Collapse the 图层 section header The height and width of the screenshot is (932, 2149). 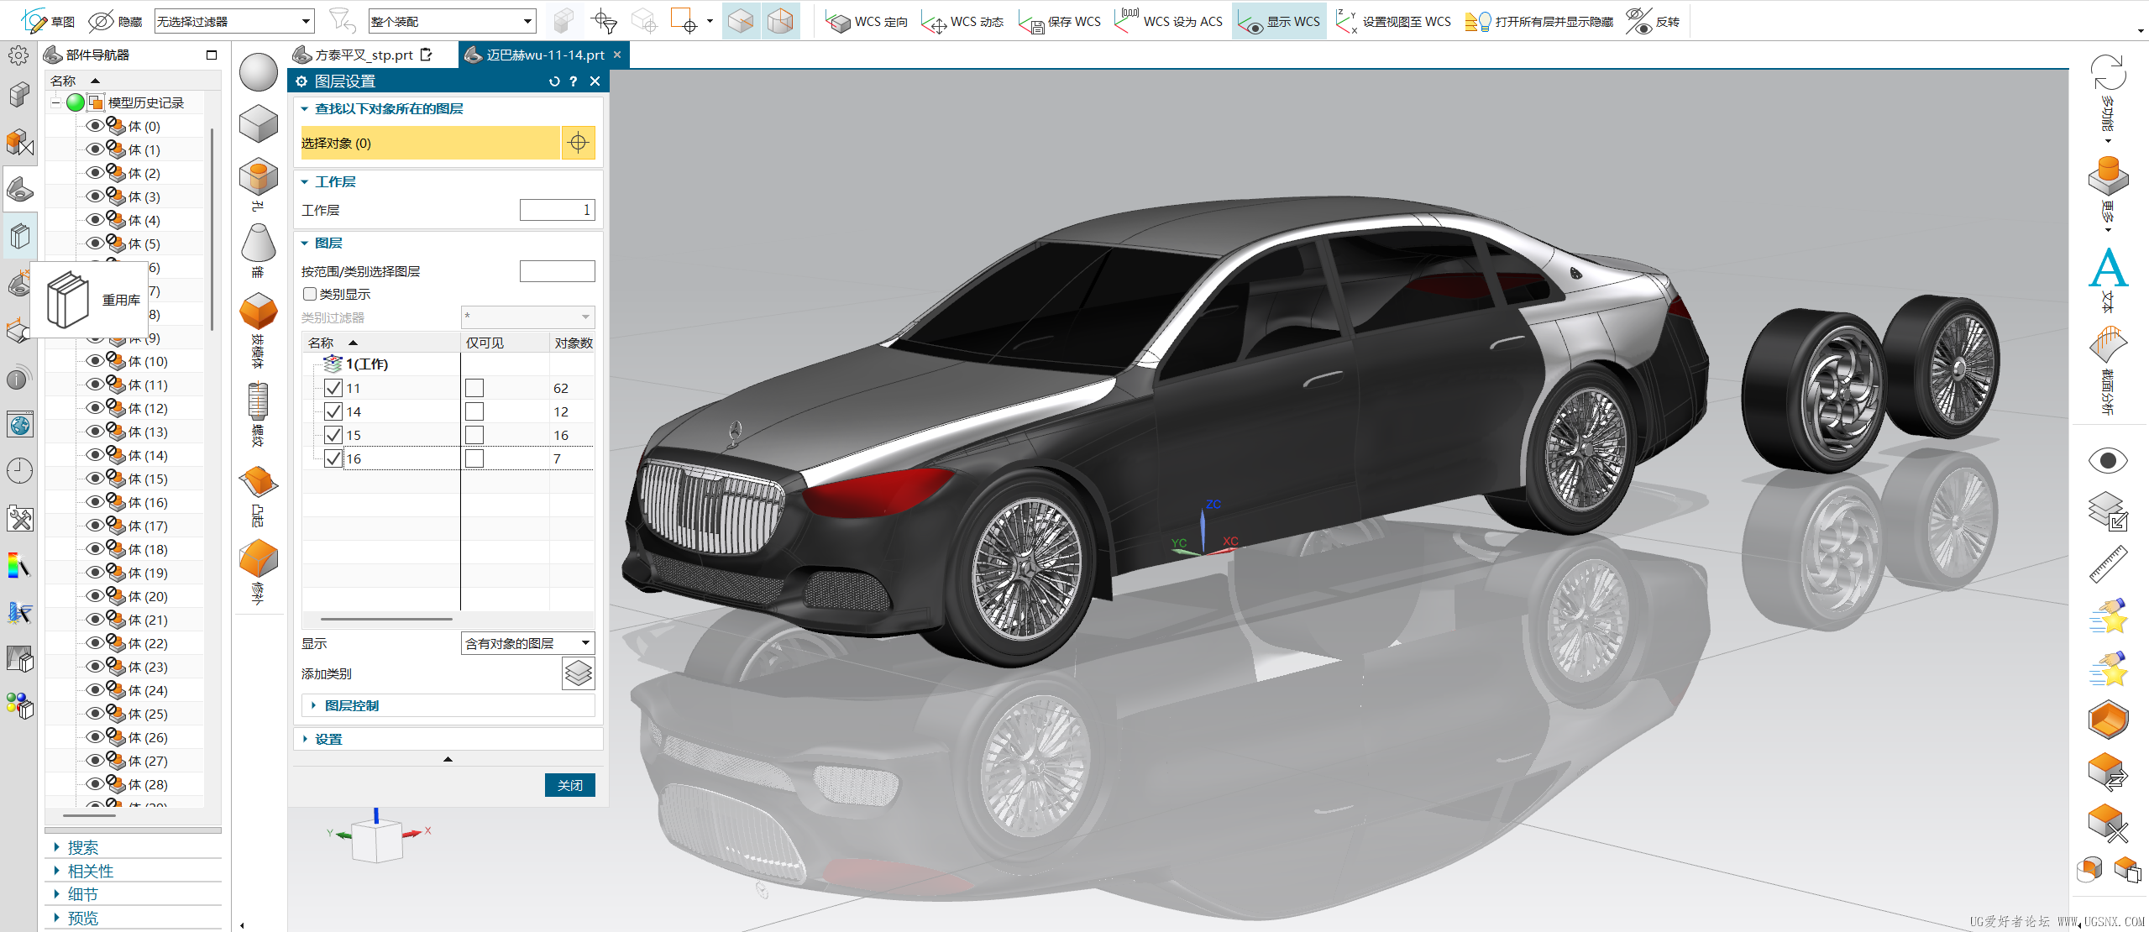tap(305, 243)
